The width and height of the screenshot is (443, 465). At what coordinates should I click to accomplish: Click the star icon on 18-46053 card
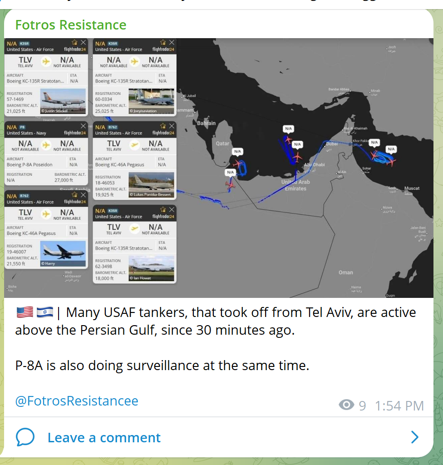(x=163, y=126)
